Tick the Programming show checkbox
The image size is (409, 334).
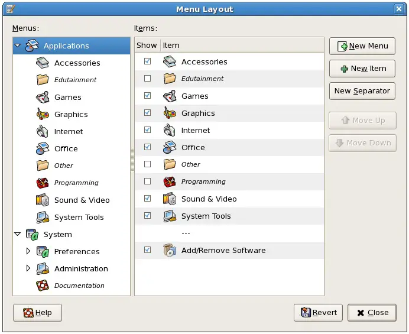[147, 181]
